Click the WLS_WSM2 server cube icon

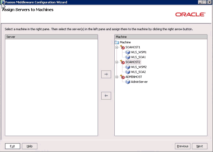128,67
